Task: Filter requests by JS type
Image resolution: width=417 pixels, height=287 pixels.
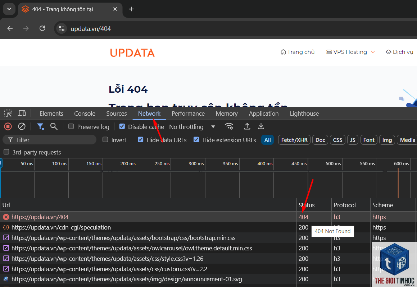Action: (353, 140)
